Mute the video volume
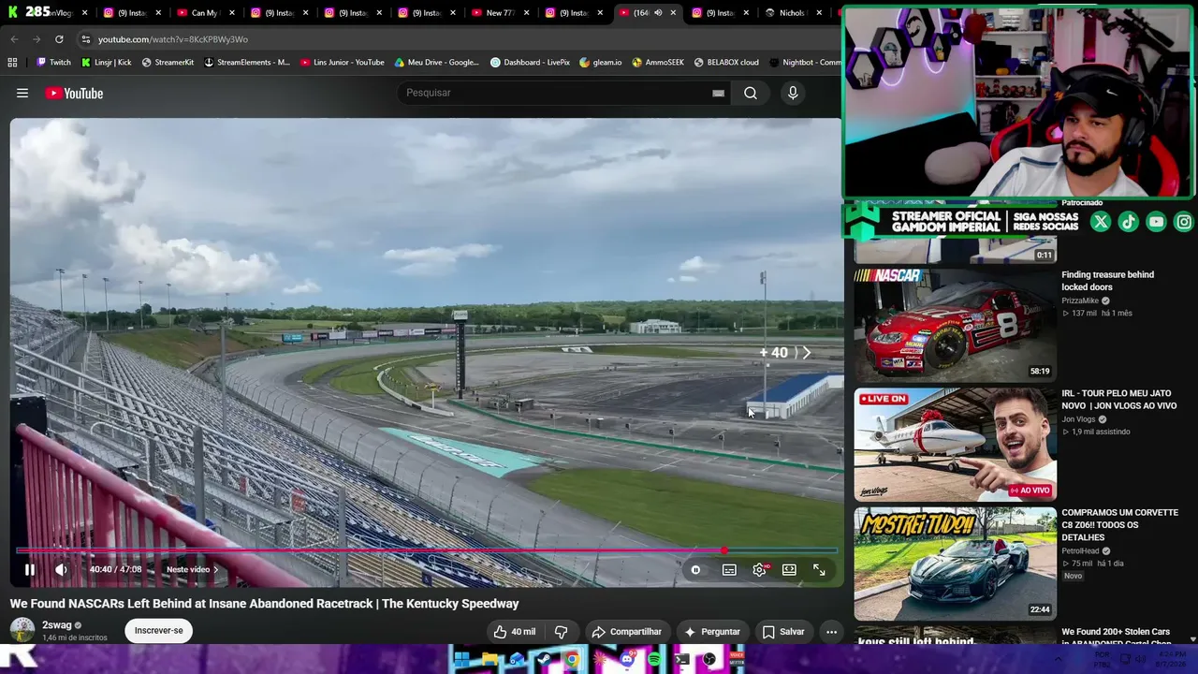 [x=61, y=569]
